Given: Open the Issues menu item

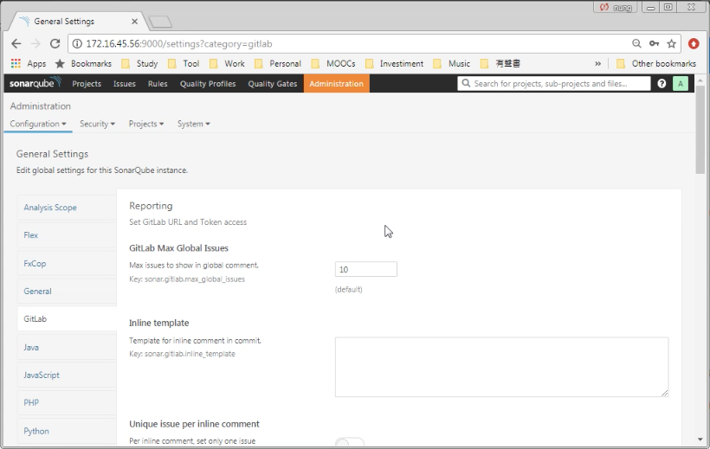Looking at the screenshot, I should pos(125,83).
